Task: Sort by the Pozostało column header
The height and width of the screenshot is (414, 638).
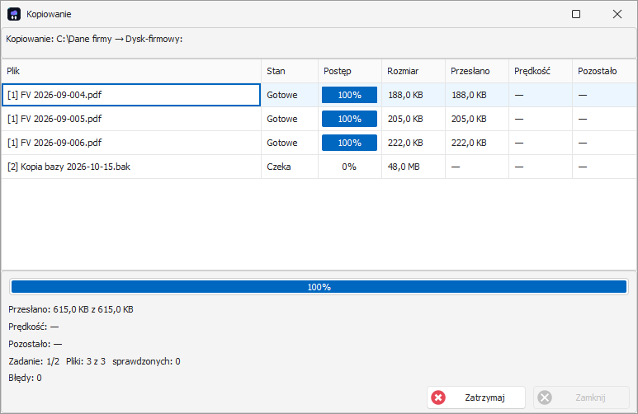Action: tap(605, 71)
